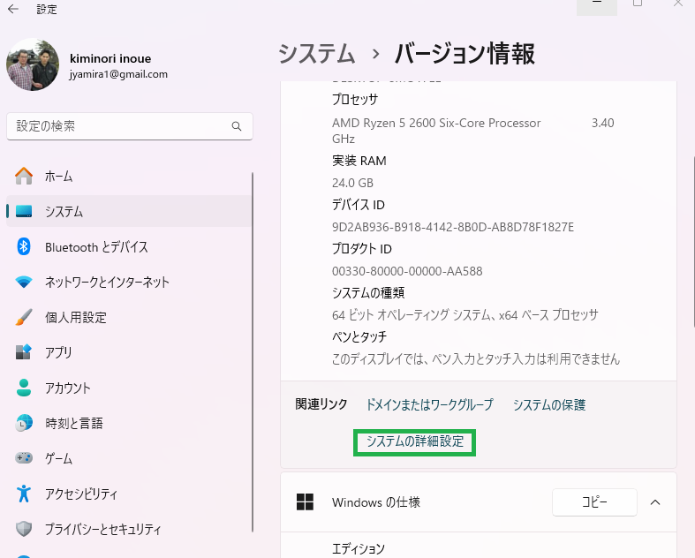Collapse the Windows の仕様 section chevron
Screen dimensions: 695x558
pyautogui.click(x=655, y=502)
